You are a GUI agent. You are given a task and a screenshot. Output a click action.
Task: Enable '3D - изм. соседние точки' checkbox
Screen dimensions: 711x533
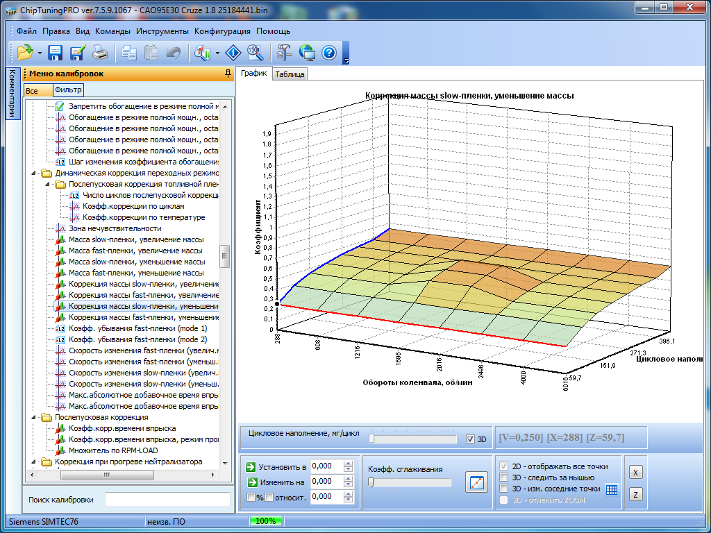(504, 489)
